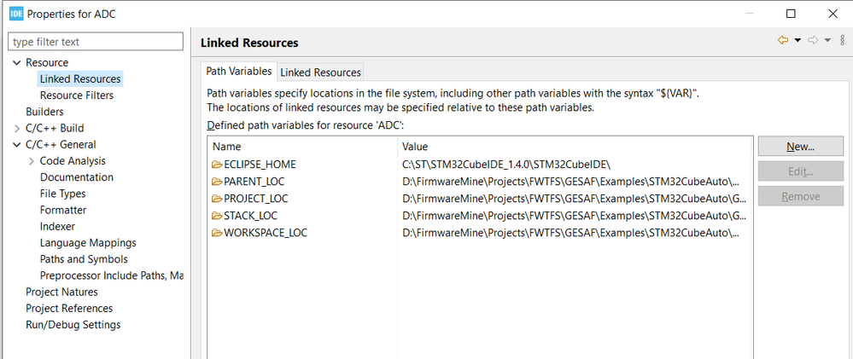The height and width of the screenshot is (359, 853).
Task: Select the Code Analysis tree item
Action: [73, 161]
